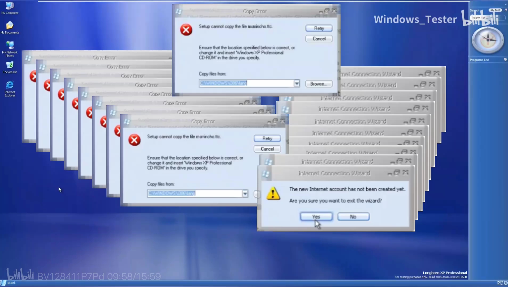Open the sidebar options arrow at the top
The image size is (508, 287).
pos(506,4)
